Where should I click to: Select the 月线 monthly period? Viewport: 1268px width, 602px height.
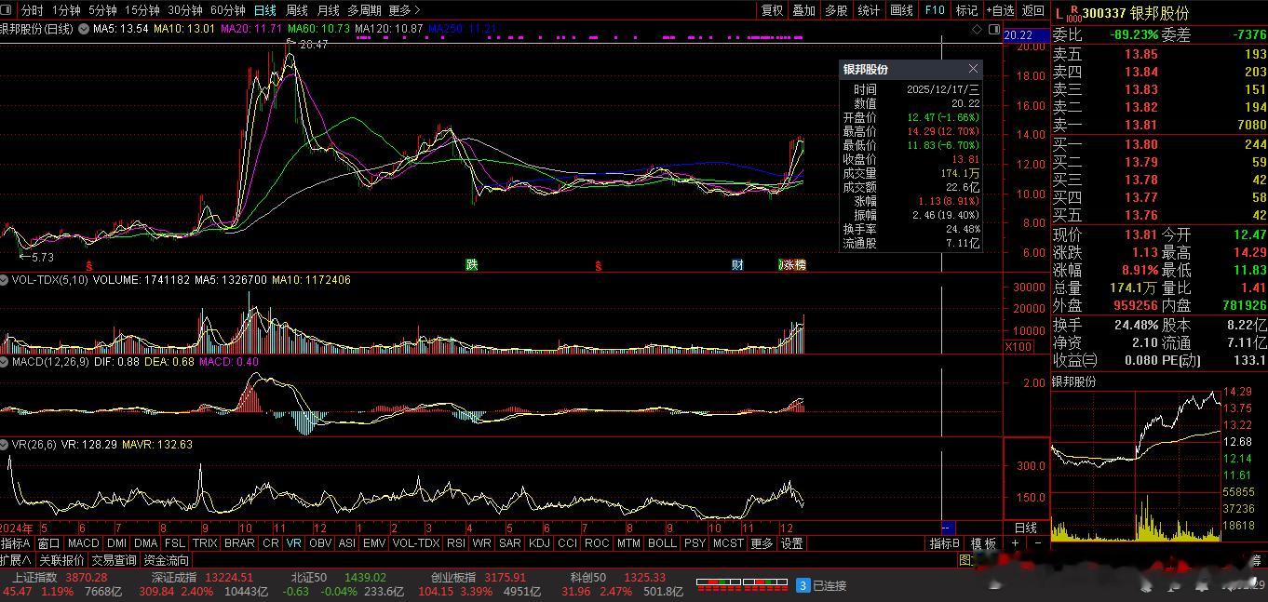[328, 10]
